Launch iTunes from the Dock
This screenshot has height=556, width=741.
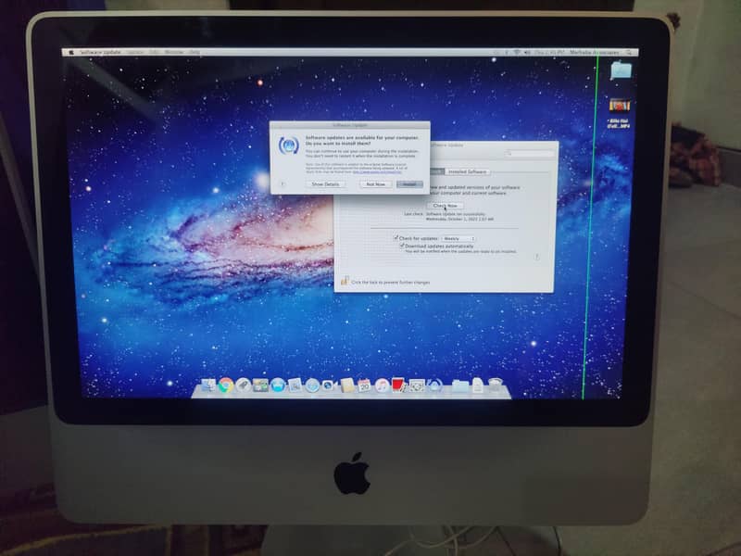click(382, 385)
